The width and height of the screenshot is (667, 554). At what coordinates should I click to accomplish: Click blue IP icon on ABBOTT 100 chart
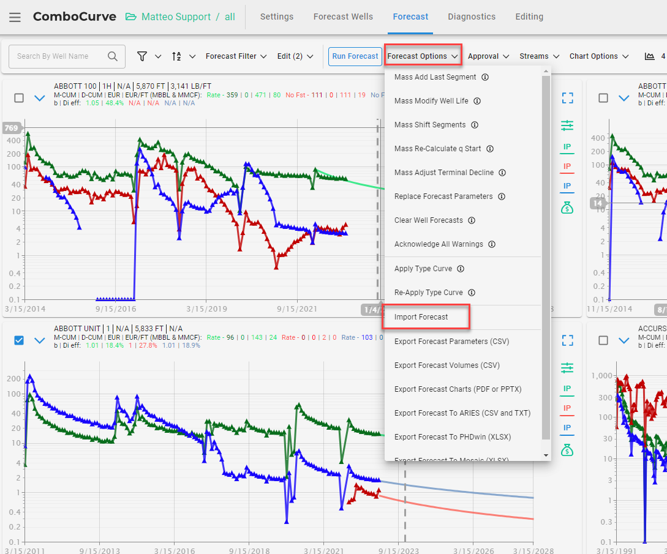[x=567, y=187]
